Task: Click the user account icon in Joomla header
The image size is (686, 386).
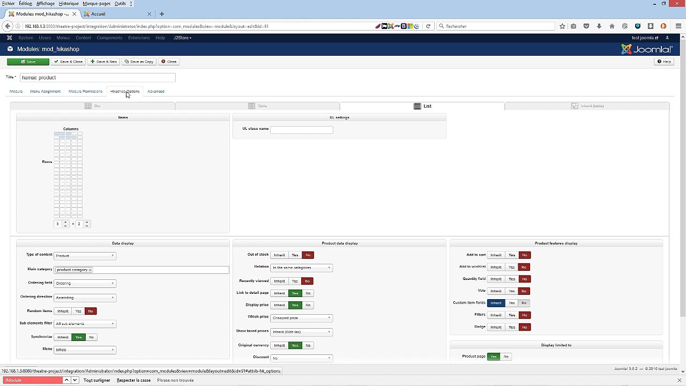Action: click(x=667, y=38)
